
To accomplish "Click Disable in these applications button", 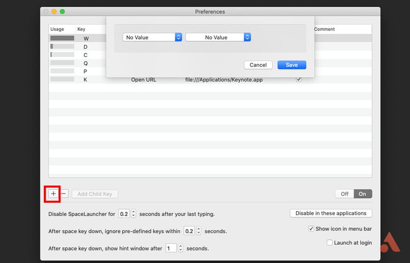I will pos(331,213).
